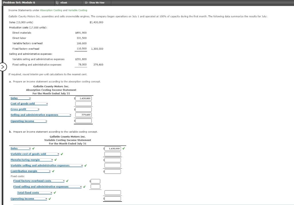Click the field showing 279,600
The image size is (294, 205).
84,115
